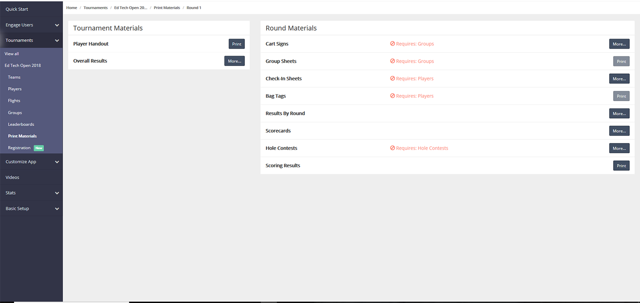This screenshot has width=640, height=303.
Task: Expand the Customize App chevron
Action: [57, 162]
